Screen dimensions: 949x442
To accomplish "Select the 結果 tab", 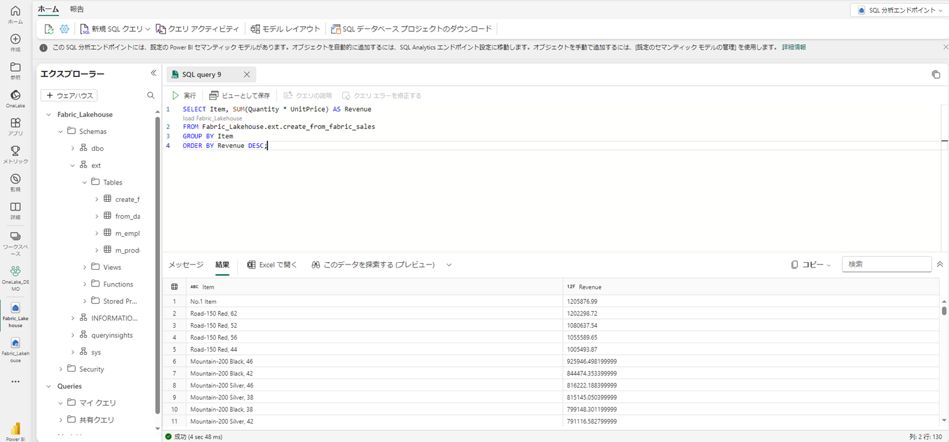I will coord(222,264).
